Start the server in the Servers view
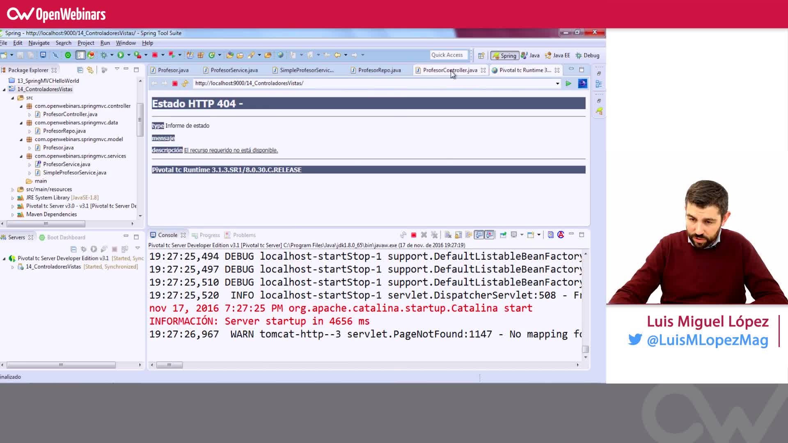Image resolution: width=788 pixels, height=443 pixels. tap(94, 249)
